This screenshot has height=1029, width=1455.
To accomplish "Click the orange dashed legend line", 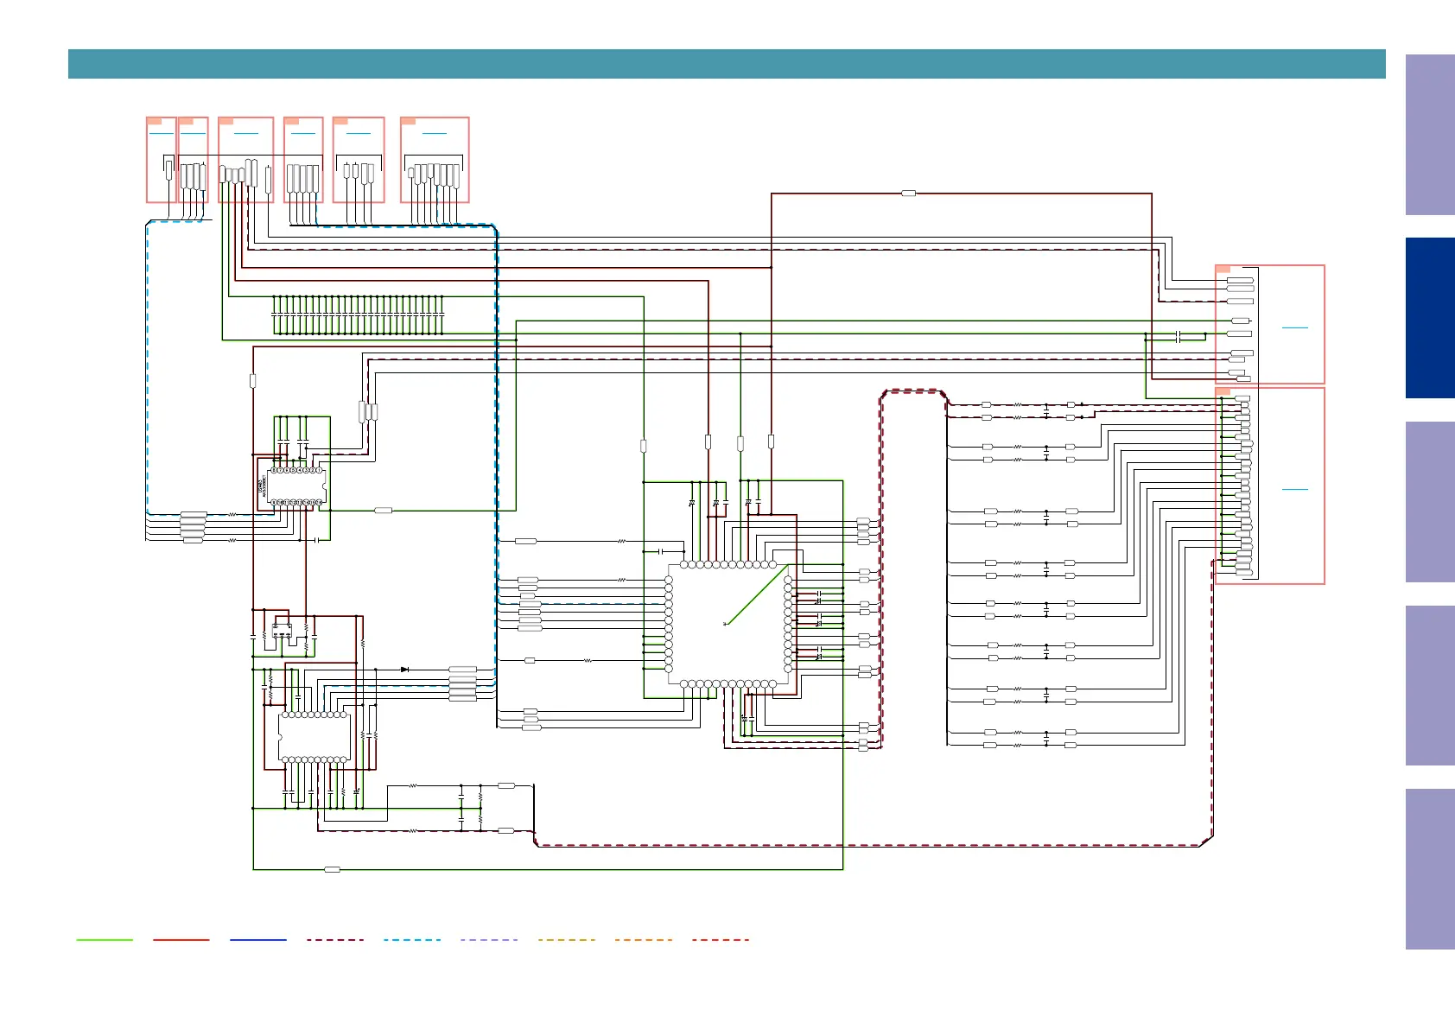I will click(643, 939).
